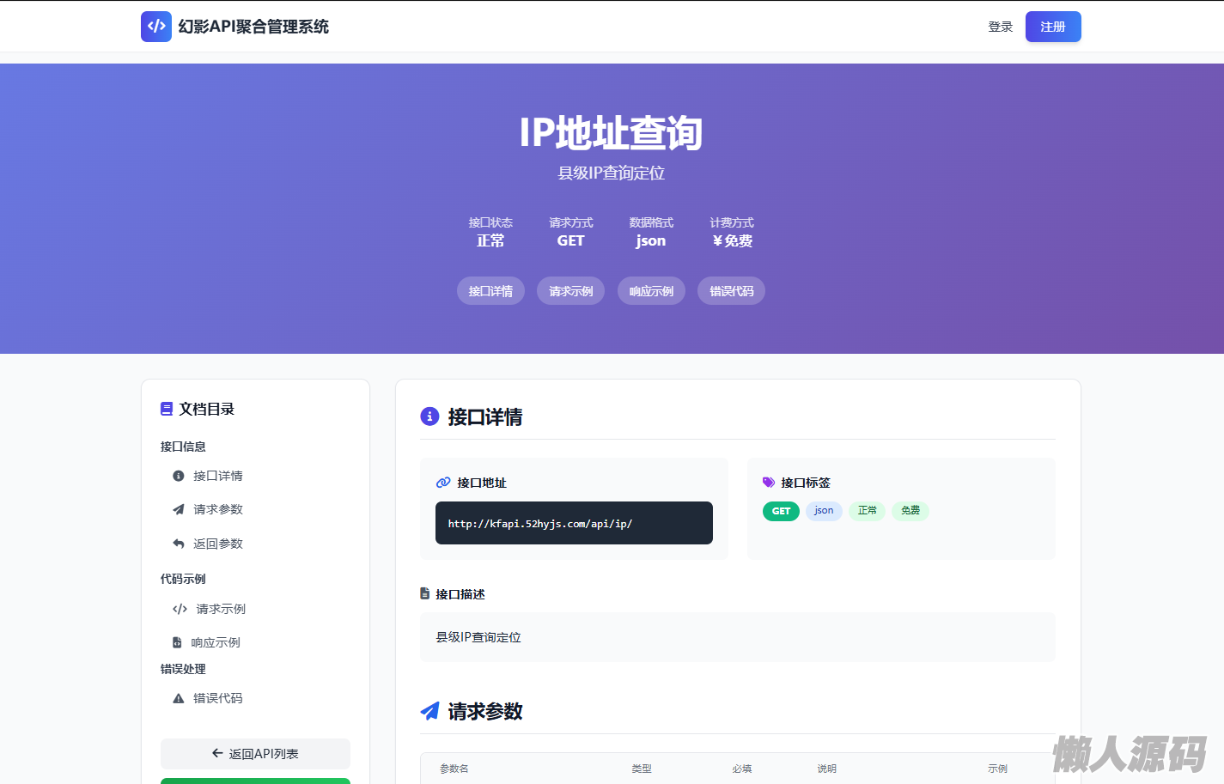Click the 正常 value under 接口状态
This screenshot has width=1224, height=784.
[490, 241]
